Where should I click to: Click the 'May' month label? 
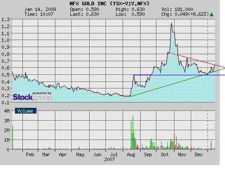coord(80,154)
